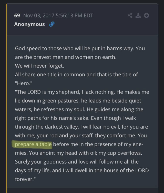Viewport: 164px width, 193px height.
Task: Click "my cup overflows" text
Action: tap(120, 153)
